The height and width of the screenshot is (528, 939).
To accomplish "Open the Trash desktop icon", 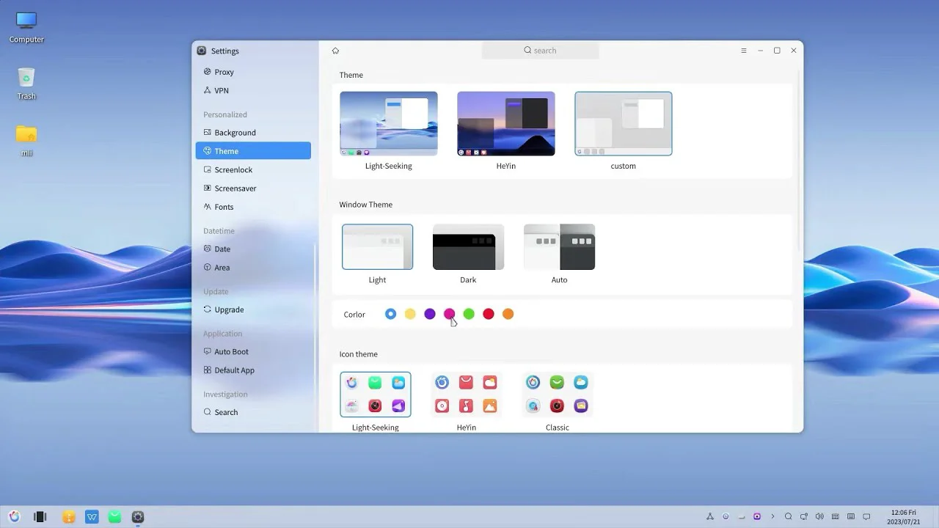I will [x=26, y=78].
